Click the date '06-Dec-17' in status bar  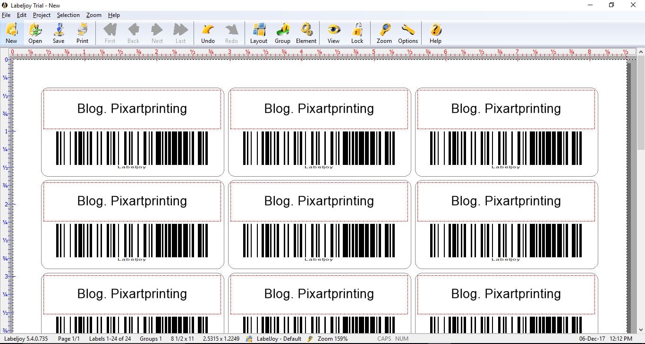click(592, 339)
